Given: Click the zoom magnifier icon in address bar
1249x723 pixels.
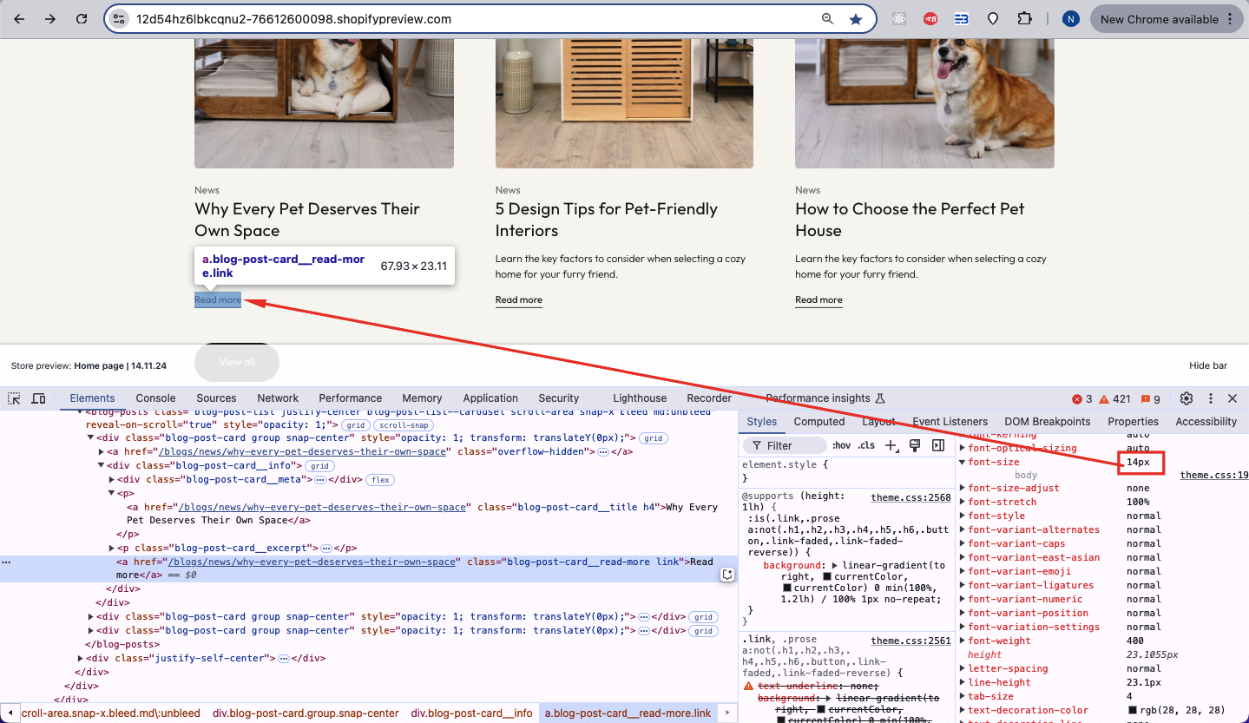Looking at the screenshot, I should [828, 19].
